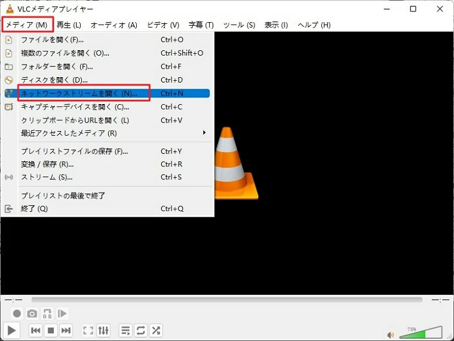Click remaining time label at seek bar end

pos(440,300)
